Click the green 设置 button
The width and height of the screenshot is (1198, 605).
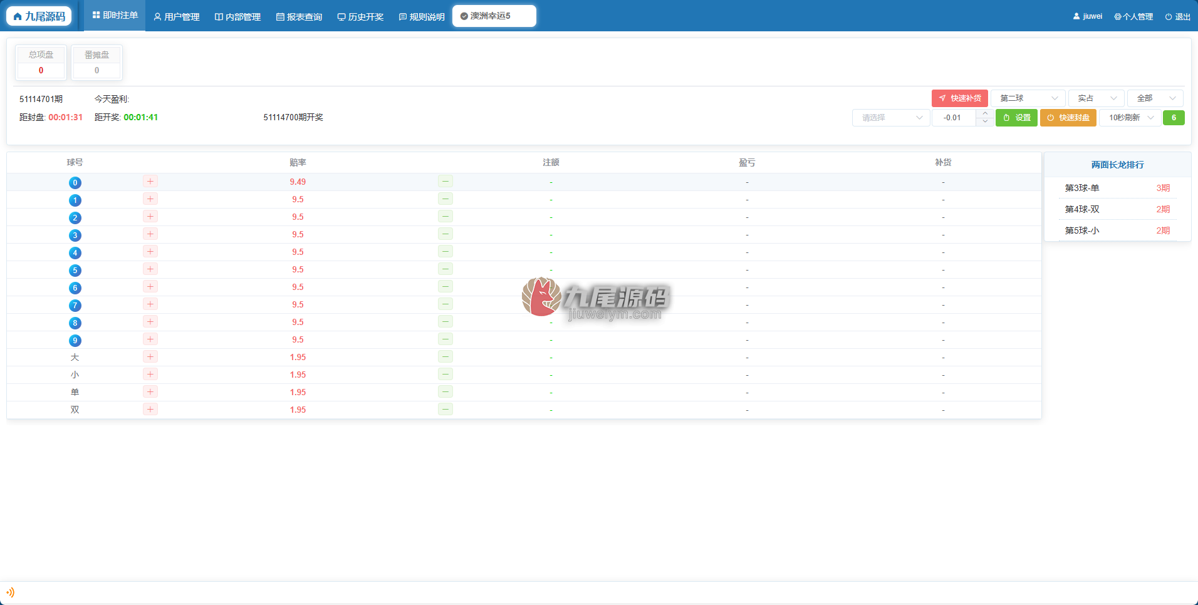(1016, 118)
